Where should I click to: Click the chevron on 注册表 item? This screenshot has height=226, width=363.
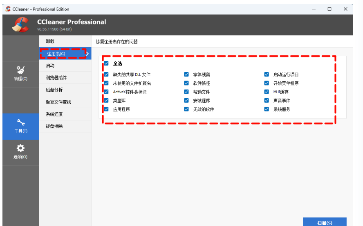click(87, 54)
